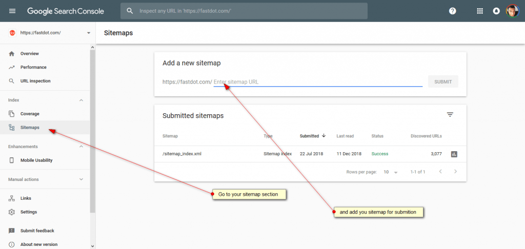Click the 22 Jul 2018 submitted date
This screenshot has height=249, width=525.
coord(311,154)
